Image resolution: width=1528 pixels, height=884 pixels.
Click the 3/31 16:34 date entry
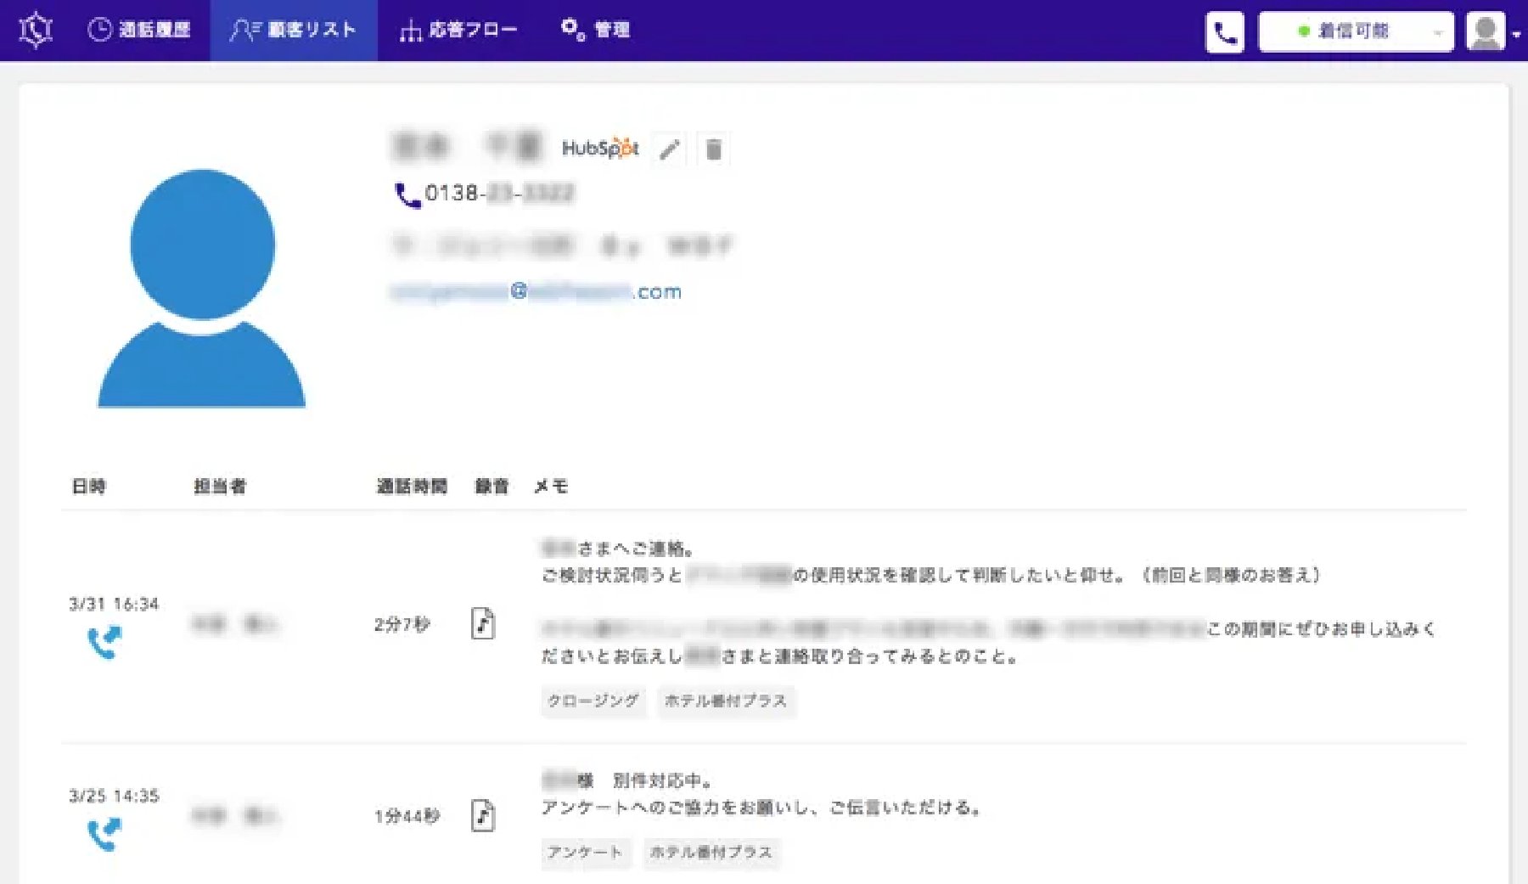point(114,605)
